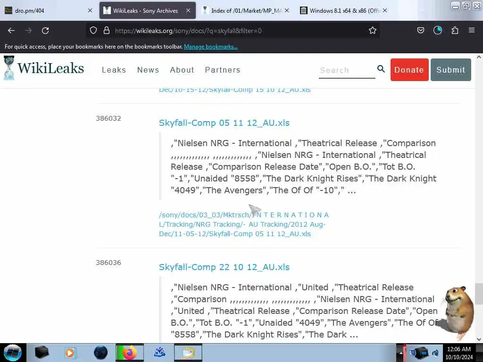Switch to the dro.pm/404 tab
Screen dimensions: 483x362
pyautogui.click(x=49, y=10)
